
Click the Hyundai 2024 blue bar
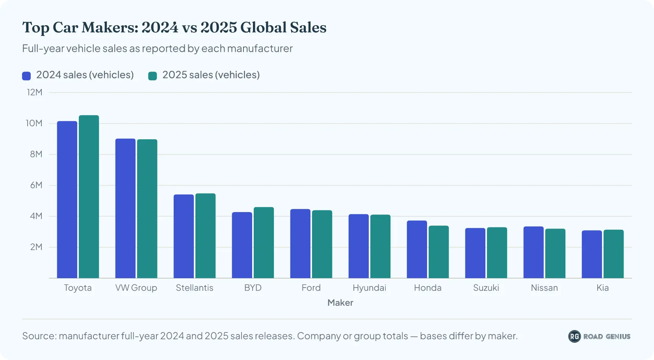tap(359, 246)
